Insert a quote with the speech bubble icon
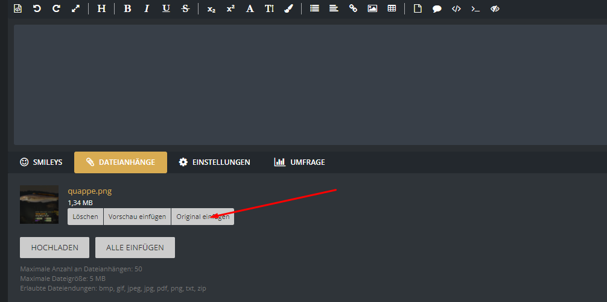 (437, 9)
